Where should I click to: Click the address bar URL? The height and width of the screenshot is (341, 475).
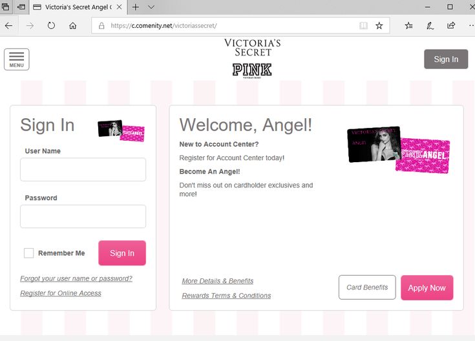click(x=164, y=26)
